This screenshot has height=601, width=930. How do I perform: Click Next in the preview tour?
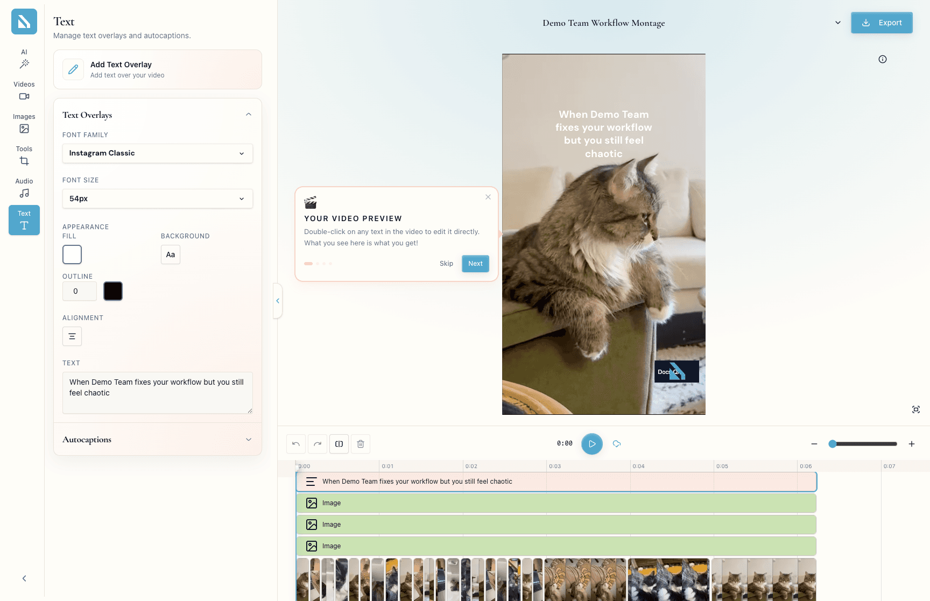[475, 264]
